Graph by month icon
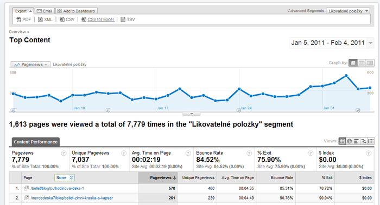 [370, 63]
